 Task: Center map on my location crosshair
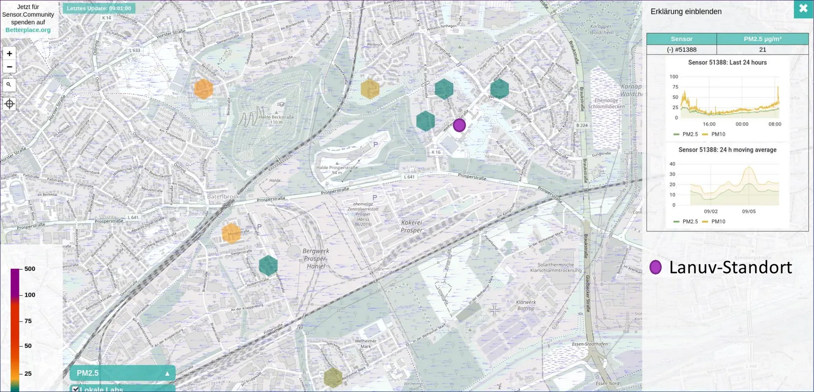[9, 104]
